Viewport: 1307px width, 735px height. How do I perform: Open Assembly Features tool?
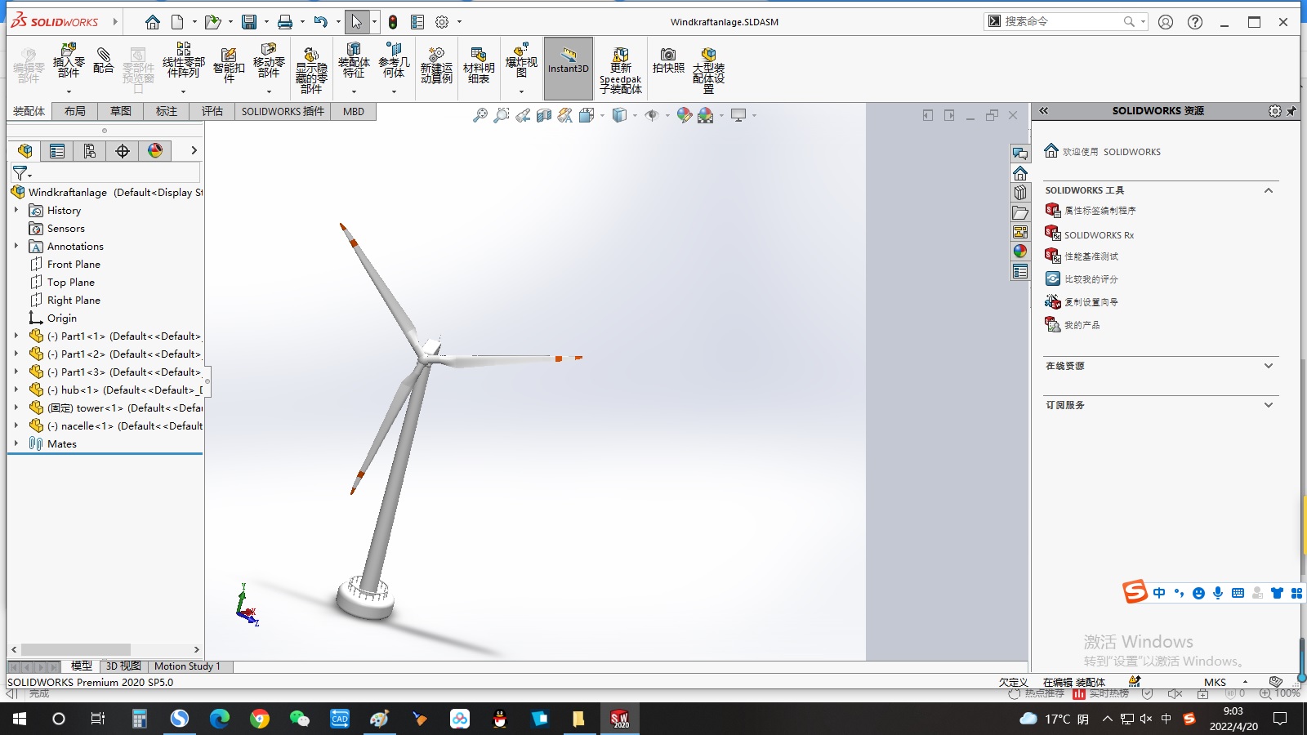pyautogui.click(x=354, y=62)
